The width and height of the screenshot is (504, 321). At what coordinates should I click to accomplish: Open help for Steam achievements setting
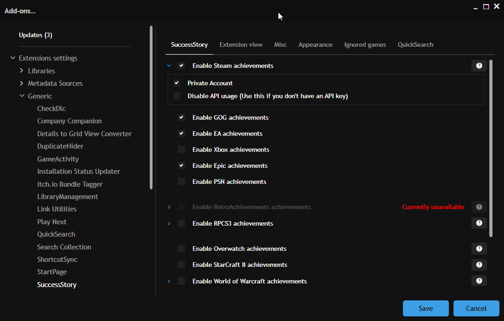479,66
